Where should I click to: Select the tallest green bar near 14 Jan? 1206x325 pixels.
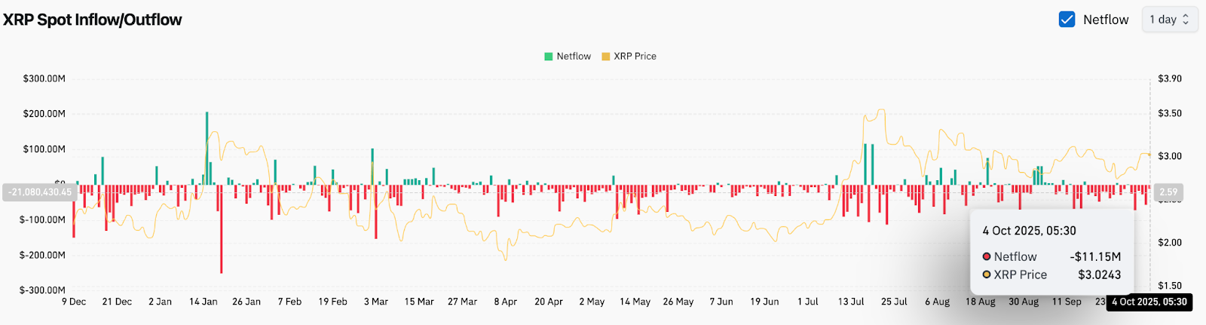pyautogui.click(x=207, y=147)
